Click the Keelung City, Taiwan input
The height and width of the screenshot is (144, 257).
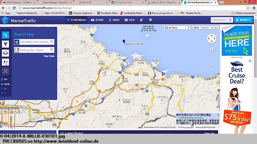(x=34, y=50)
